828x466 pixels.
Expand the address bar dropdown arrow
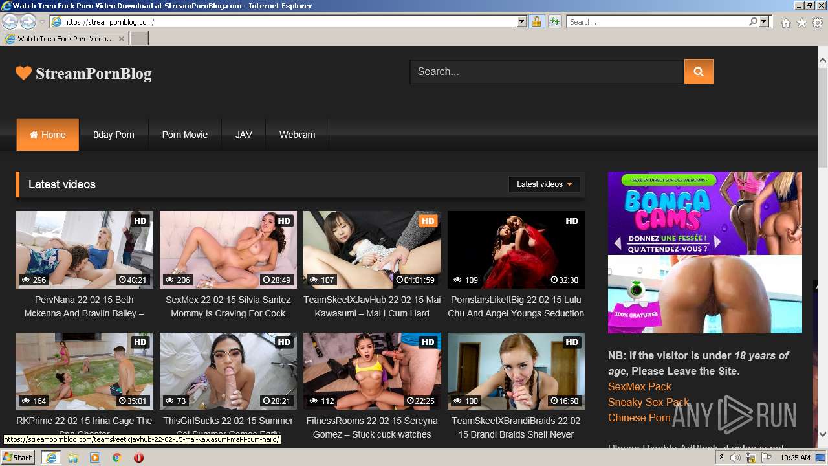pyautogui.click(x=522, y=21)
